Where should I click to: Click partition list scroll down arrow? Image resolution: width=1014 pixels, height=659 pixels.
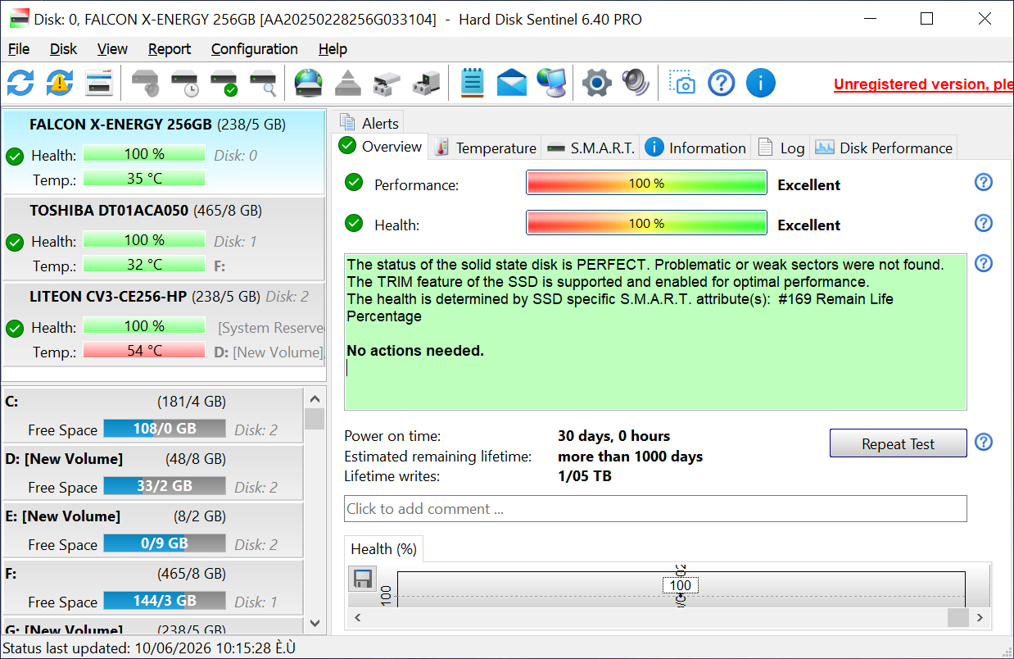pyautogui.click(x=315, y=623)
